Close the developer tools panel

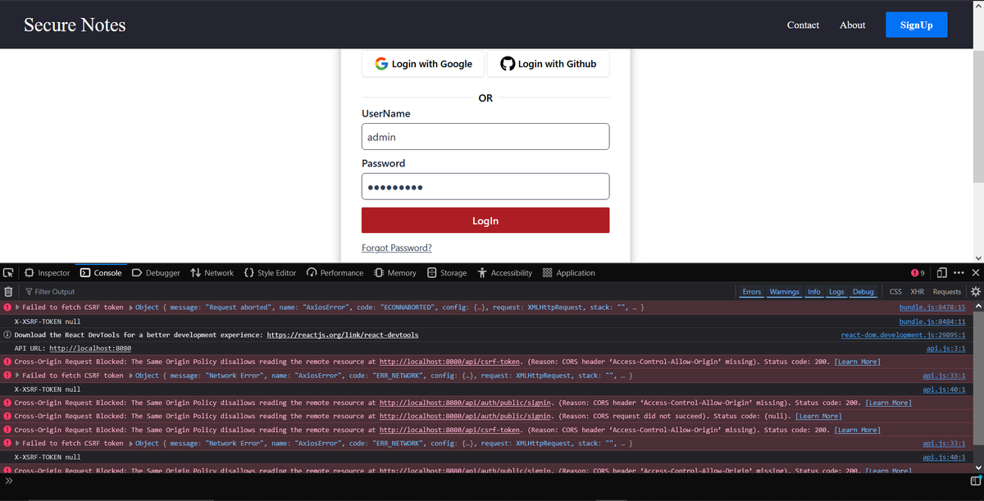(975, 272)
